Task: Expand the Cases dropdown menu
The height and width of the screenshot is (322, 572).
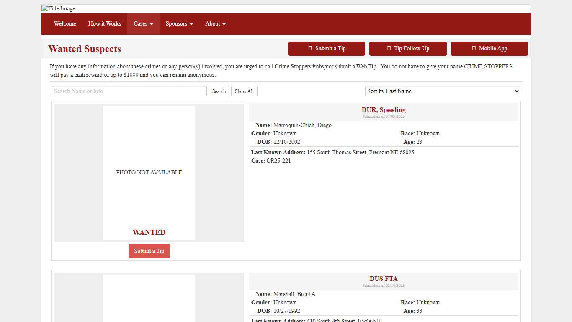Action: coord(143,24)
